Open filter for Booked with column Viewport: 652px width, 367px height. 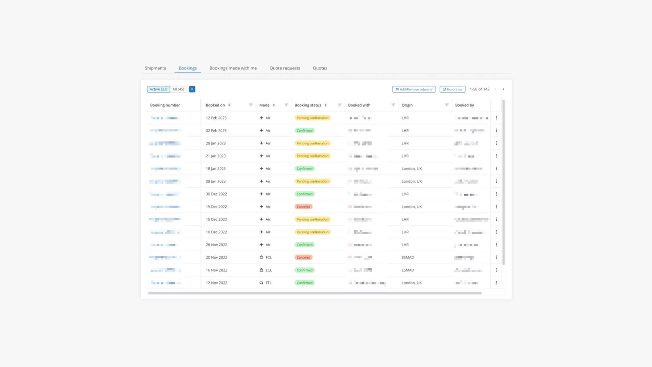click(393, 105)
